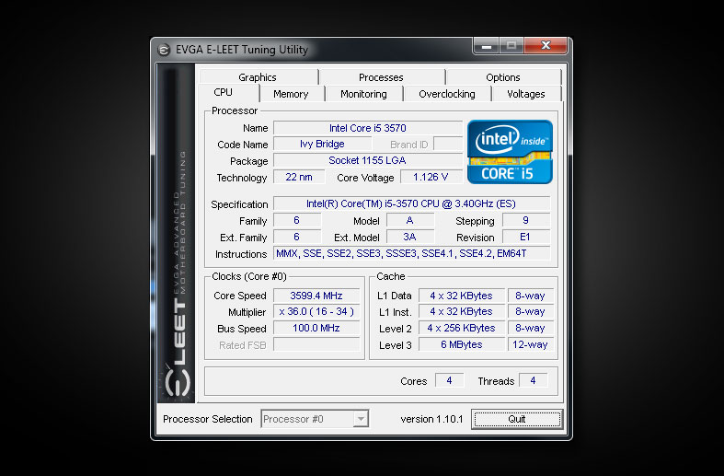
Task: Click the processor name field Intel Core i5 3570
Action: (368, 128)
